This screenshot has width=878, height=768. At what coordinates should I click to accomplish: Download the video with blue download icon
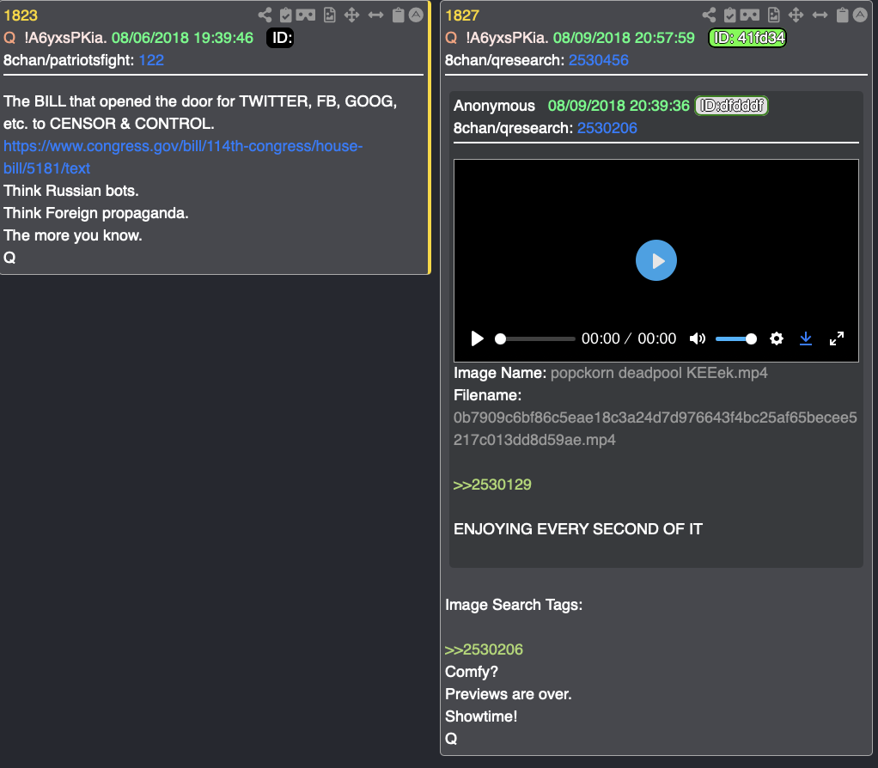tap(805, 338)
